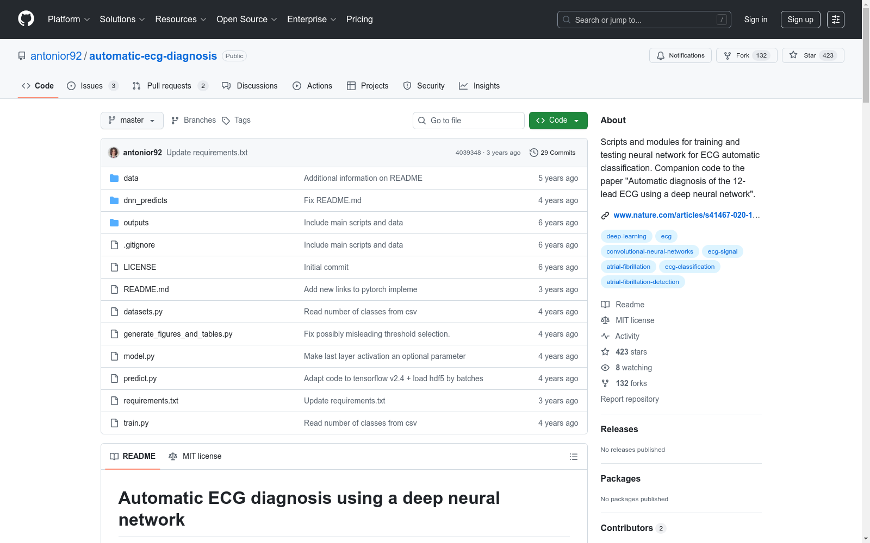Screen dimensions: 870x543
Task: Click the scale icon beside MIT license
Action: click(x=605, y=320)
